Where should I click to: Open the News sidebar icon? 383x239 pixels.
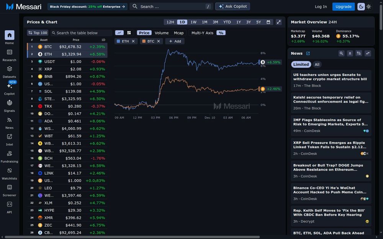pos(9,120)
